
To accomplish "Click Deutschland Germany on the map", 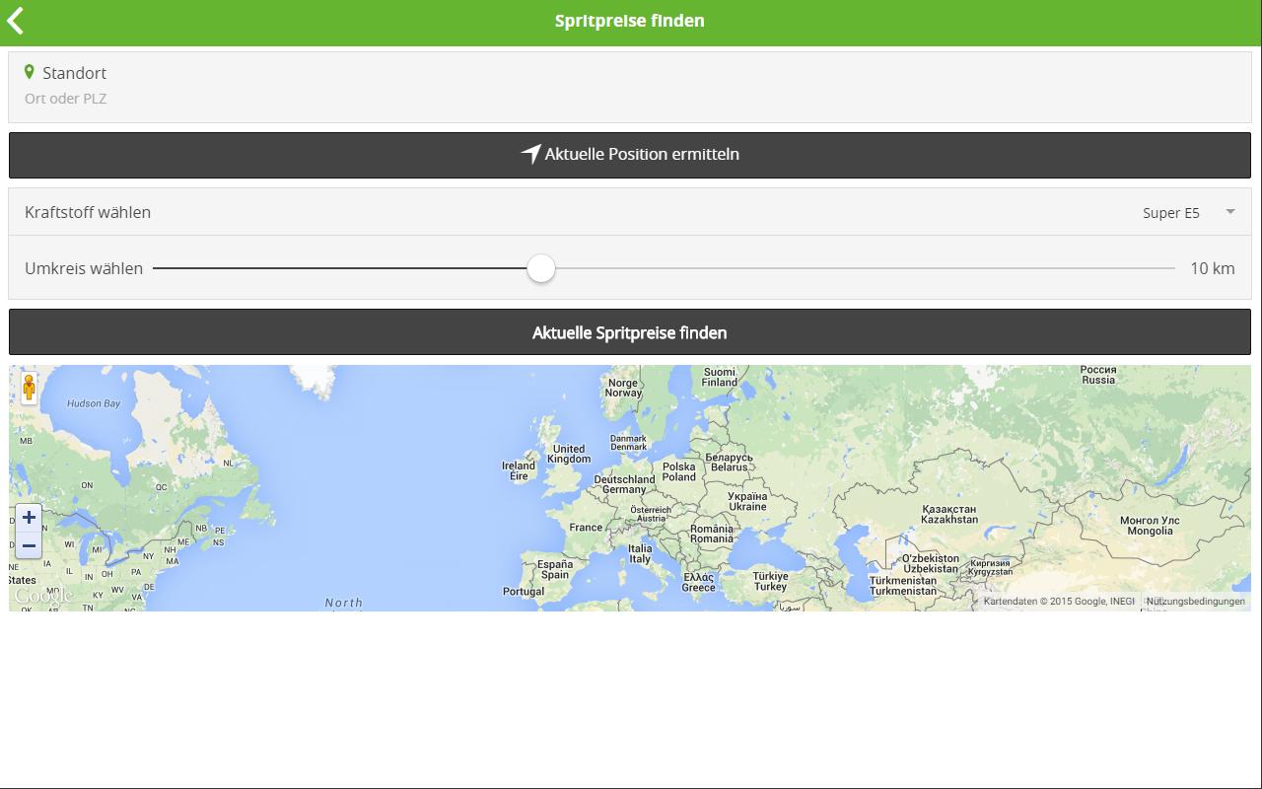I will coord(624,484).
